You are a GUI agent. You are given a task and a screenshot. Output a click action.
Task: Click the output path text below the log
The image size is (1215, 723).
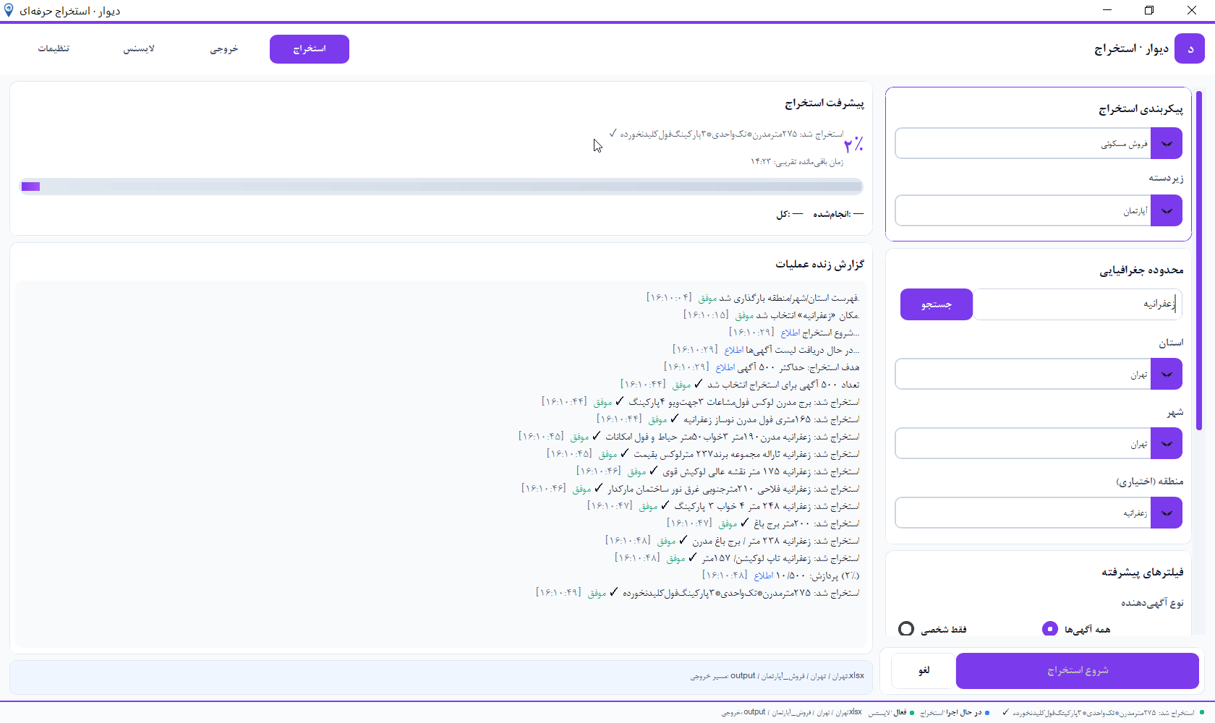click(777, 676)
